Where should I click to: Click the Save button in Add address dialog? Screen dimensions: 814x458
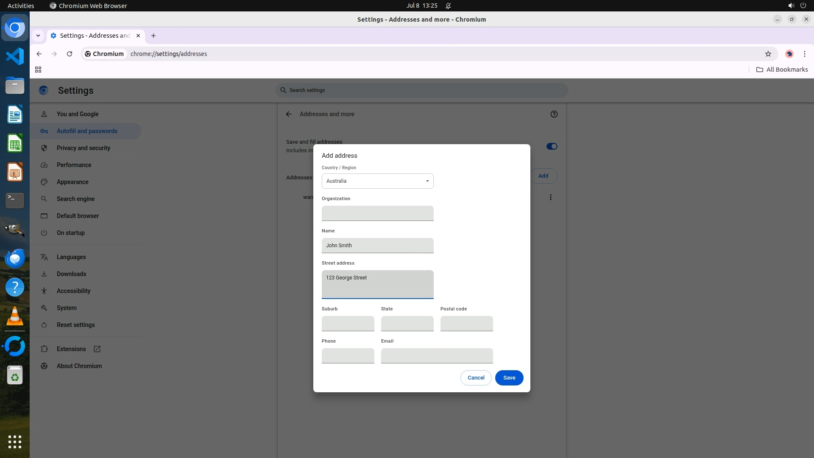coord(509,378)
